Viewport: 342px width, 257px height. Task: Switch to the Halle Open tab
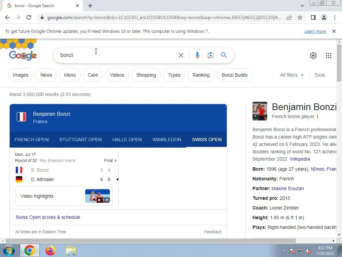(x=127, y=140)
